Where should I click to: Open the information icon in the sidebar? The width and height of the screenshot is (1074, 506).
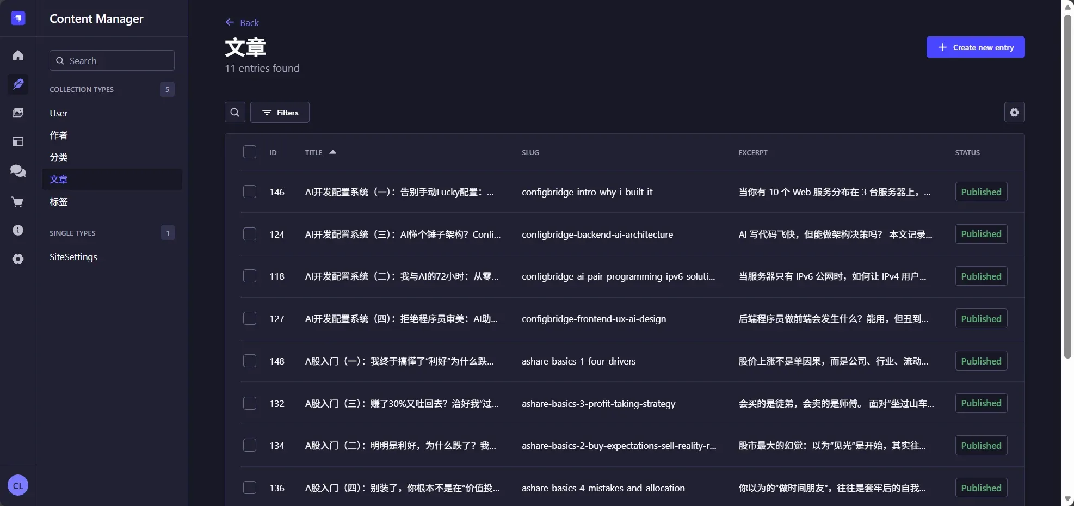(x=18, y=230)
